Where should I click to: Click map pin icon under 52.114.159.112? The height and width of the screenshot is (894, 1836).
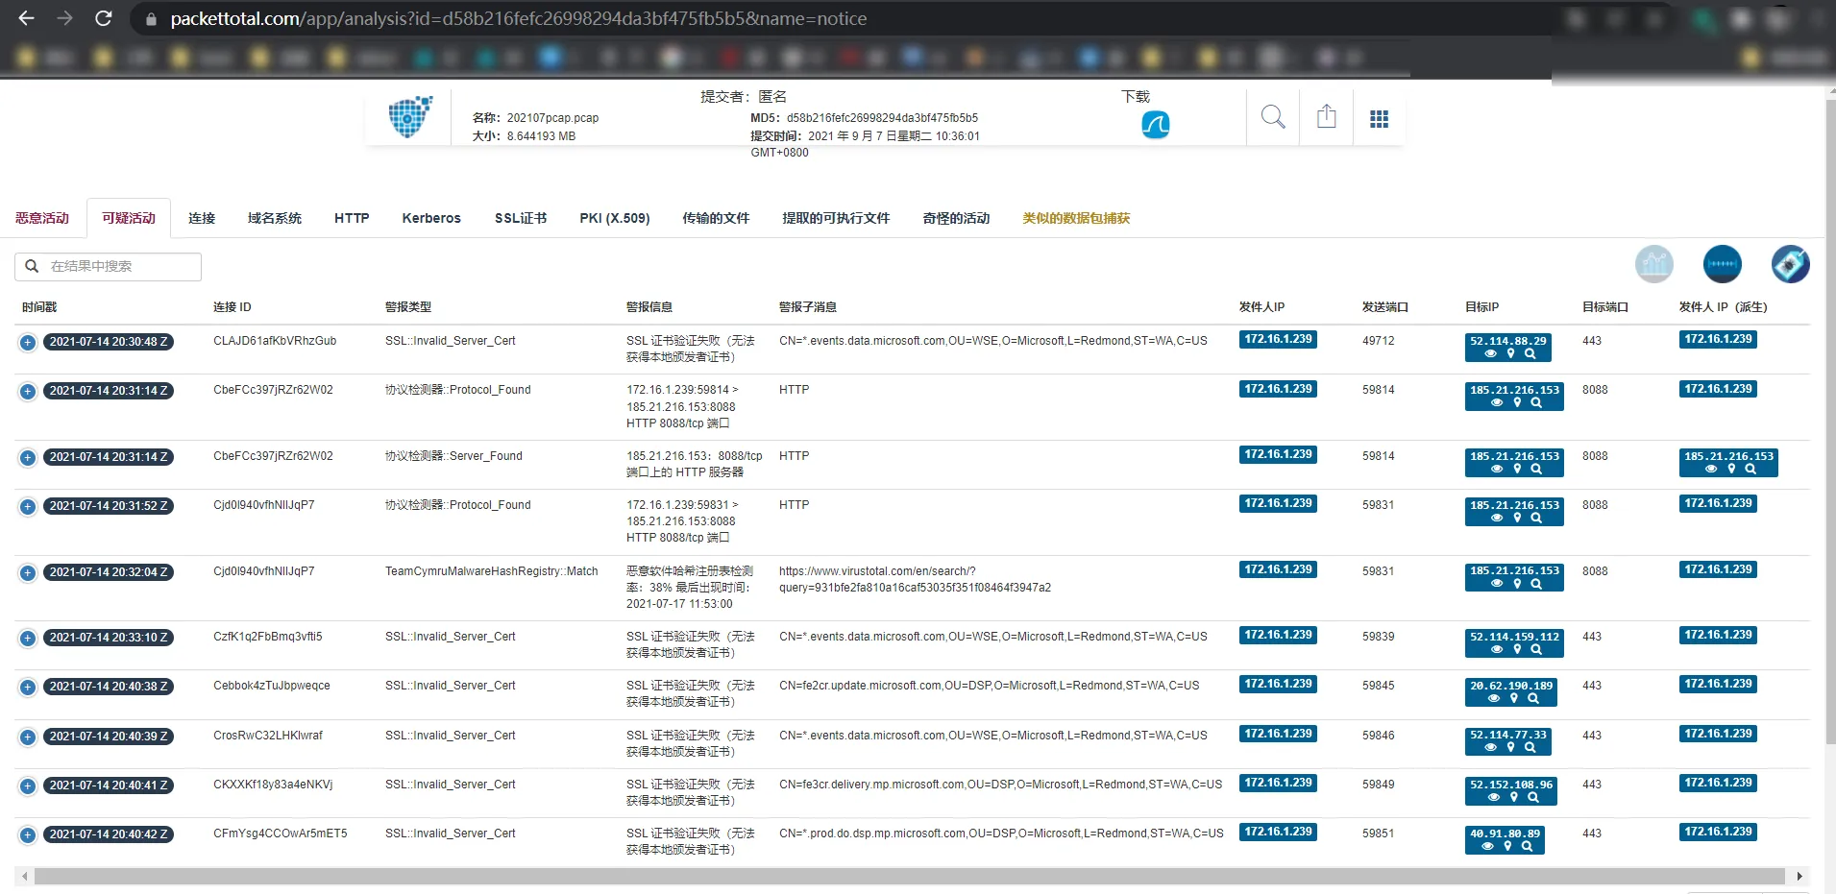click(x=1517, y=649)
